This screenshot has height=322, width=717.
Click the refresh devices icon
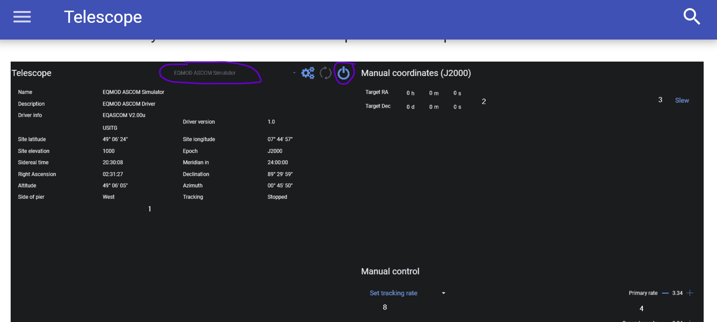(x=325, y=73)
